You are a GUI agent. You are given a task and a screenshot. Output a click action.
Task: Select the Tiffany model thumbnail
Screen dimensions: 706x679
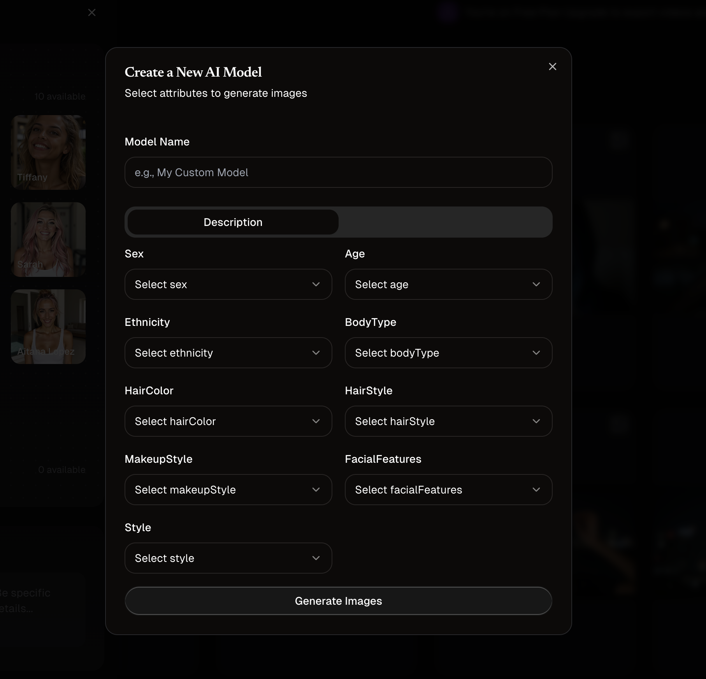click(x=48, y=152)
